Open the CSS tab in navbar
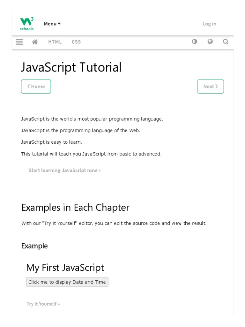This screenshot has height=327, width=245. tap(76, 42)
